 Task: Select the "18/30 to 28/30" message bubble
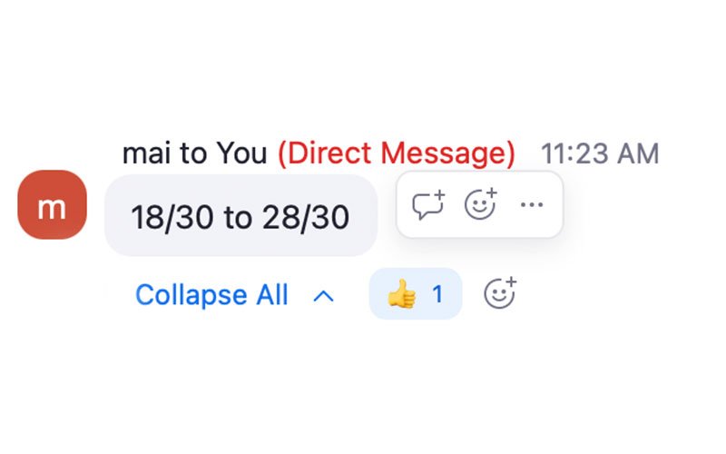pyautogui.click(x=240, y=216)
